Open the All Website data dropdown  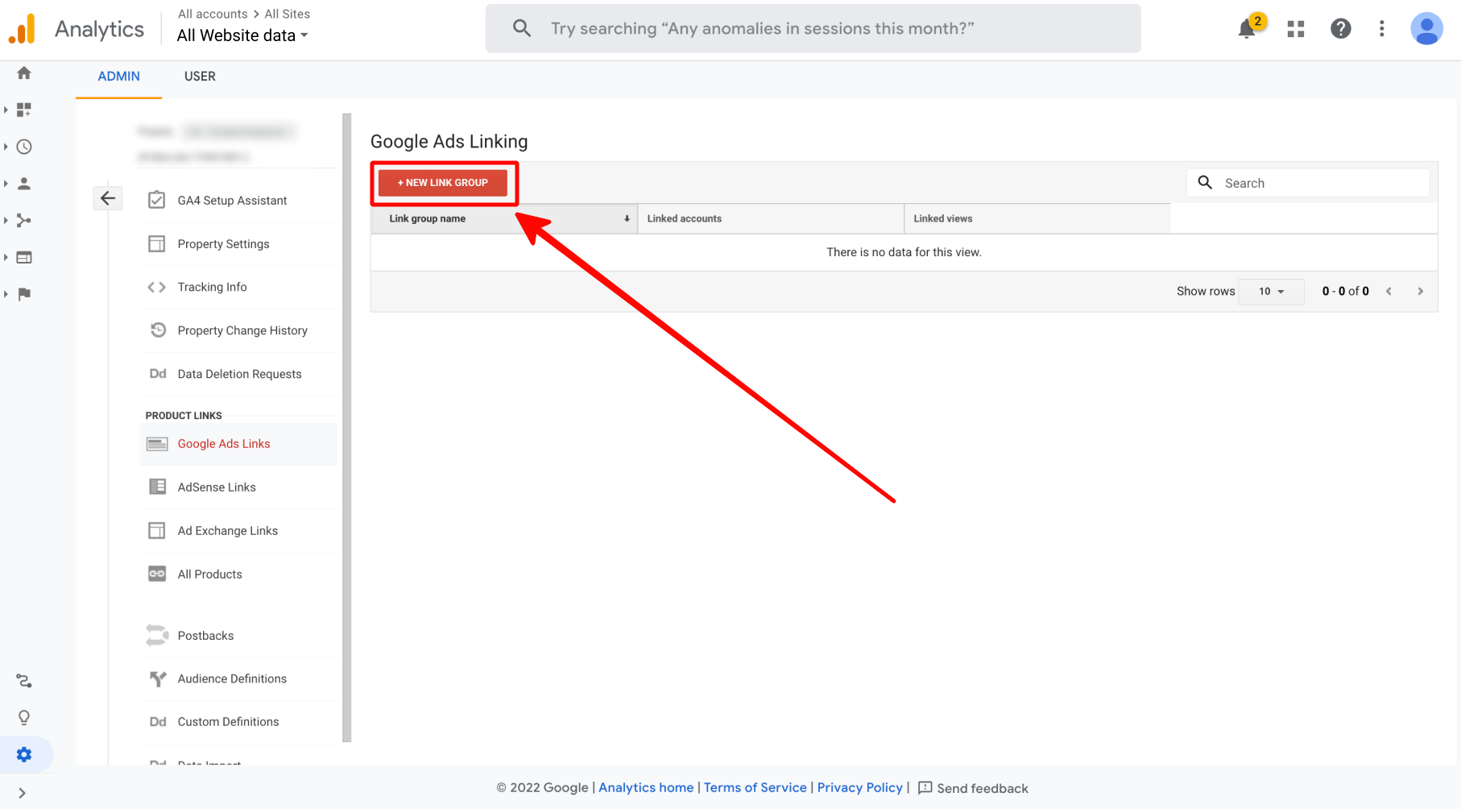click(242, 35)
